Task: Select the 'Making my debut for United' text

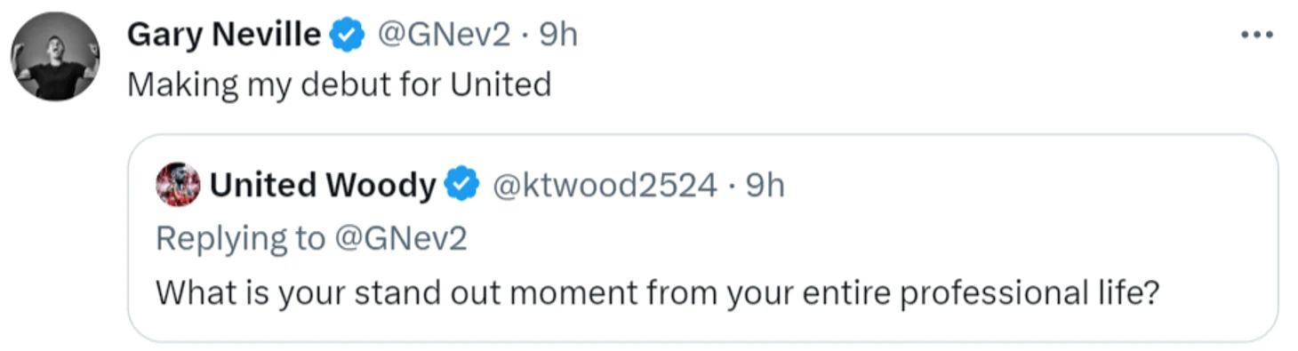Action: (x=339, y=84)
